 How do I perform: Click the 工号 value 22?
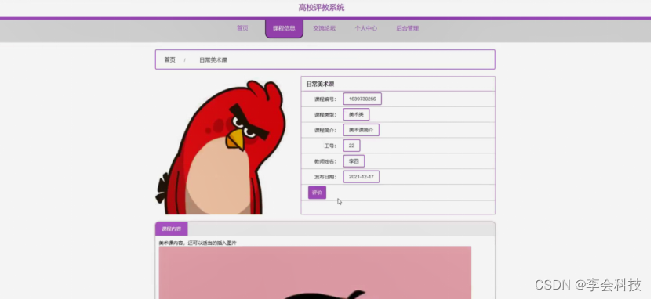[x=351, y=146]
